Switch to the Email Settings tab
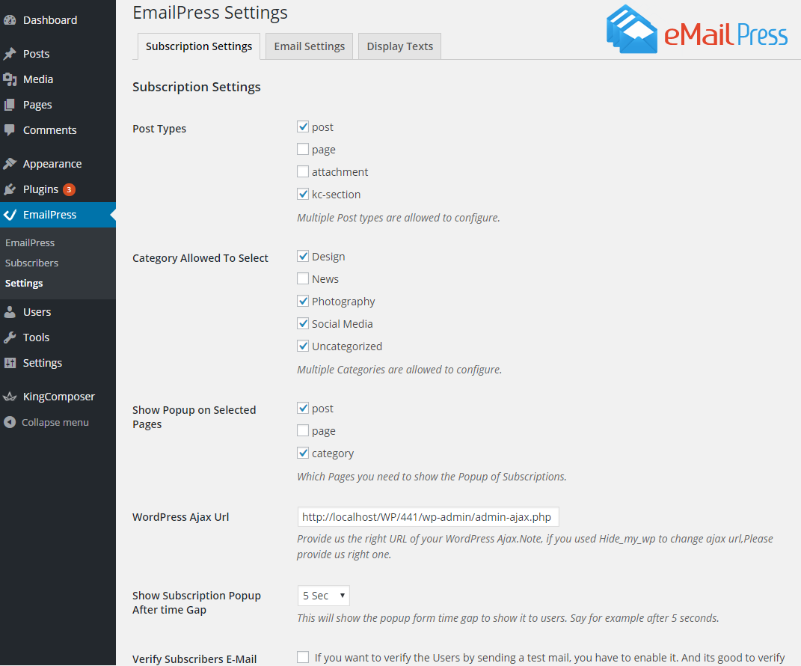 309,46
